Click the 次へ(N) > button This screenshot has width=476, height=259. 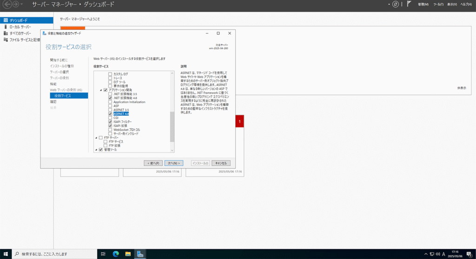tap(174, 163)
